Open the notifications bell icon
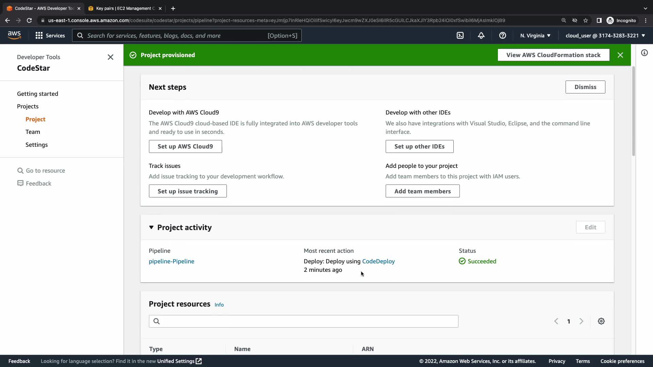653x367 pixels. (x=481, y=35)
